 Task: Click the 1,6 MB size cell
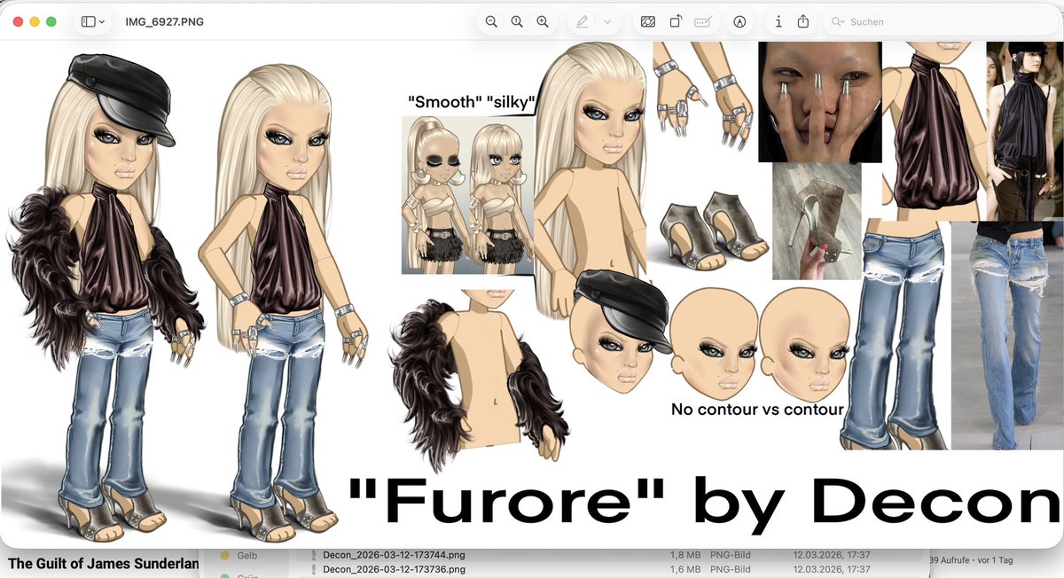click(685, 569)
